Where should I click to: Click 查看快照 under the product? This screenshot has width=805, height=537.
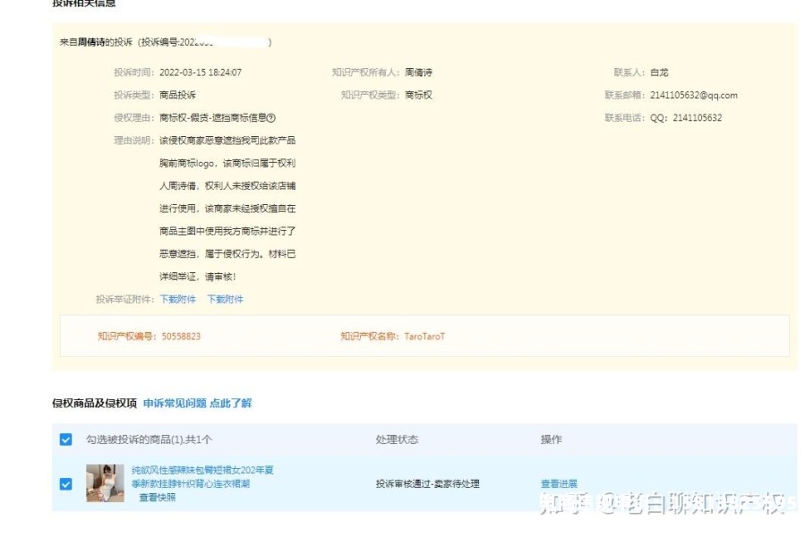(157, 497)
